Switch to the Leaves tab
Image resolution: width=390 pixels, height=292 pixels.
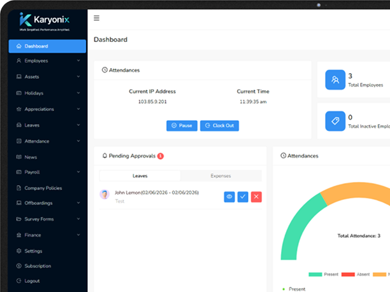click(x=140, y=176)
